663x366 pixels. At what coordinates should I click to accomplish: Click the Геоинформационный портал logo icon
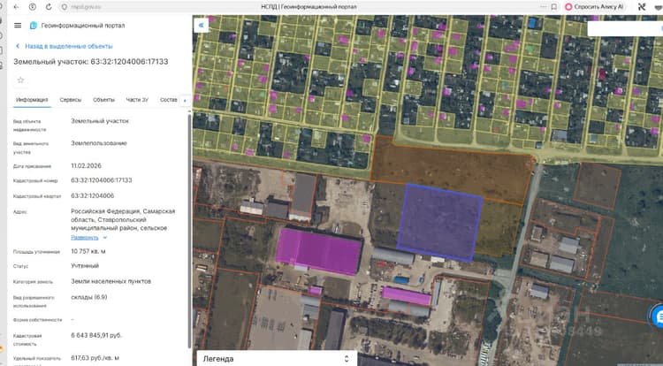(33, 26)
